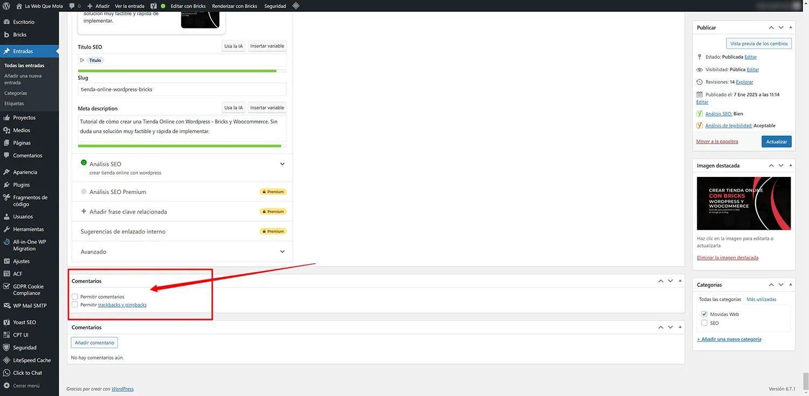Screen dimensions: 809x396
Task: Check the Permitir trackbacks y pingbacks box
Action: point(75,305)
